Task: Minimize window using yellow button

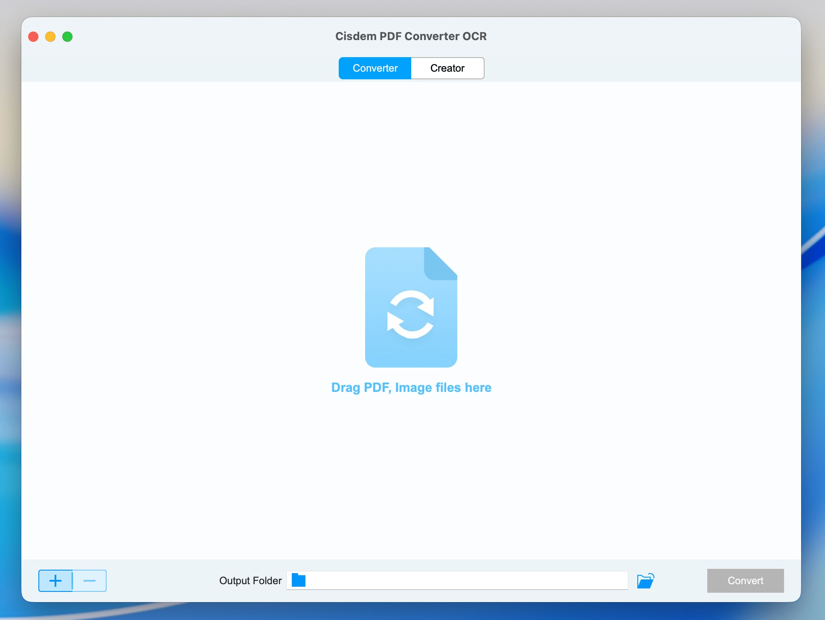Action: [x=50, y=37]
